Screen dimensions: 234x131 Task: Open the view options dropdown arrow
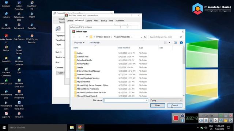click(169, 43)
